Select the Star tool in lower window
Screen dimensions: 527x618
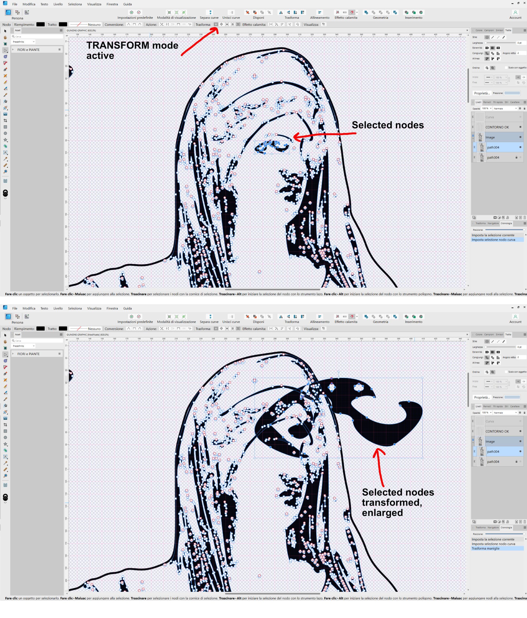click(x=5, y=444)
